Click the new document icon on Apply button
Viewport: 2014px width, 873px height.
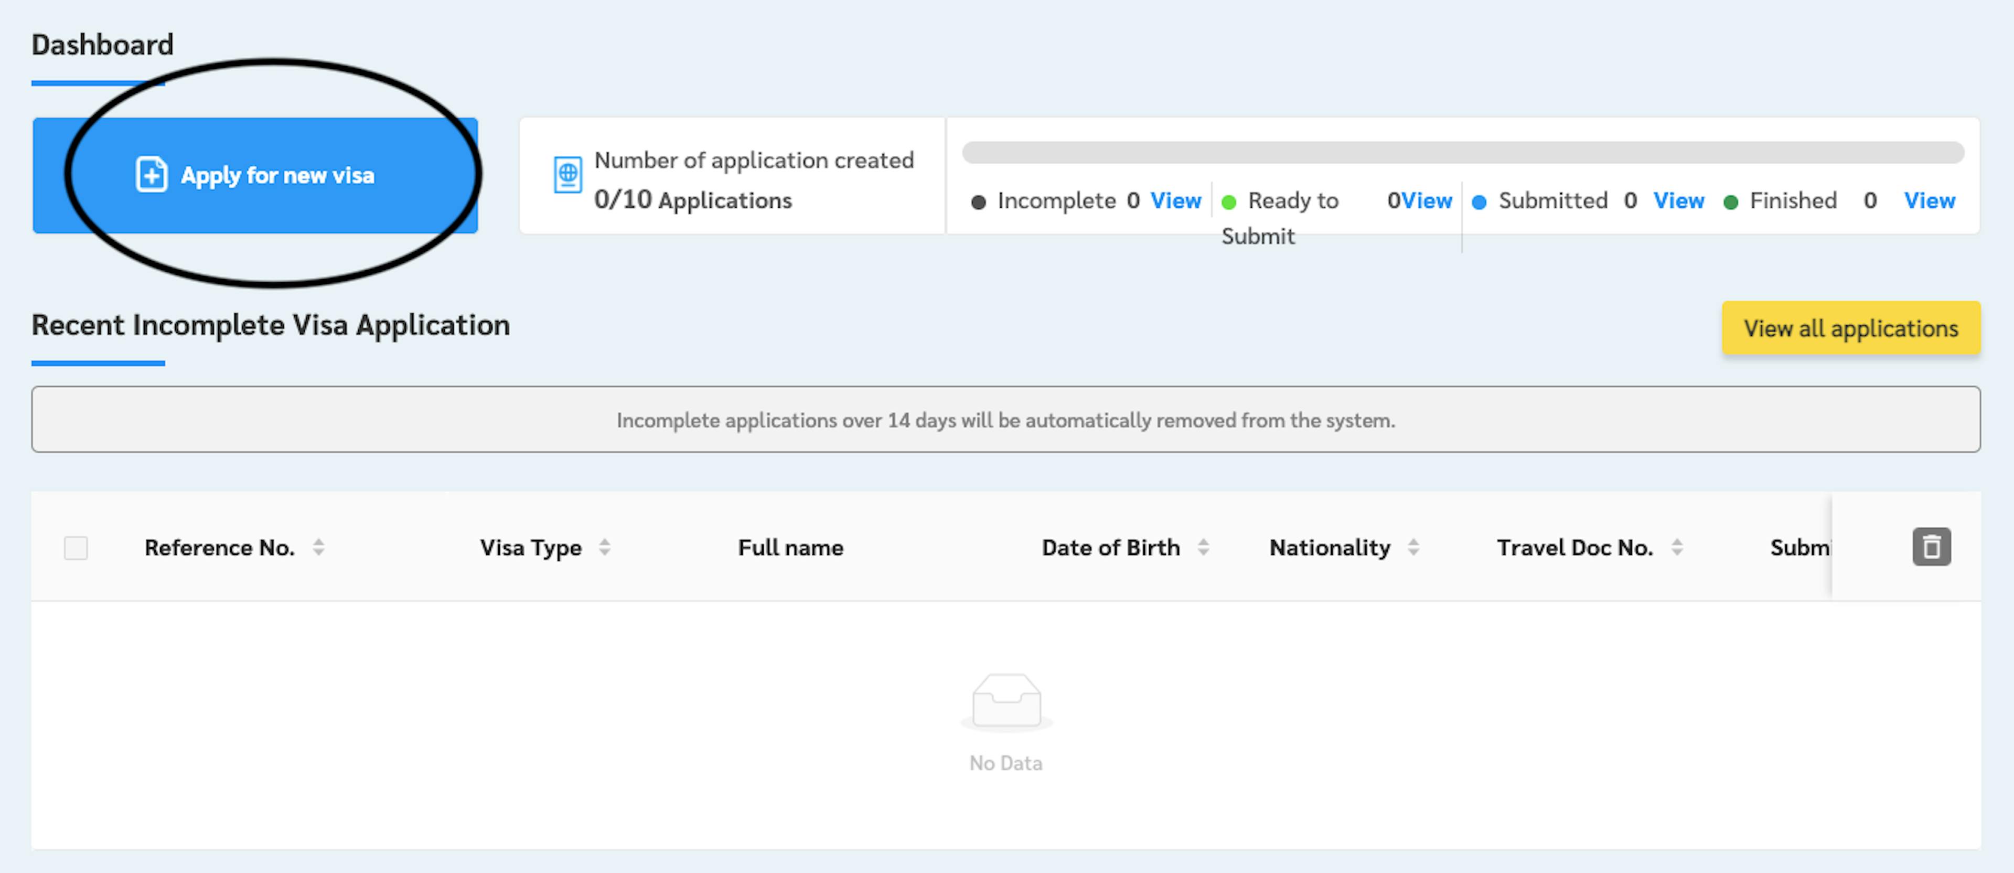(152, 175)
